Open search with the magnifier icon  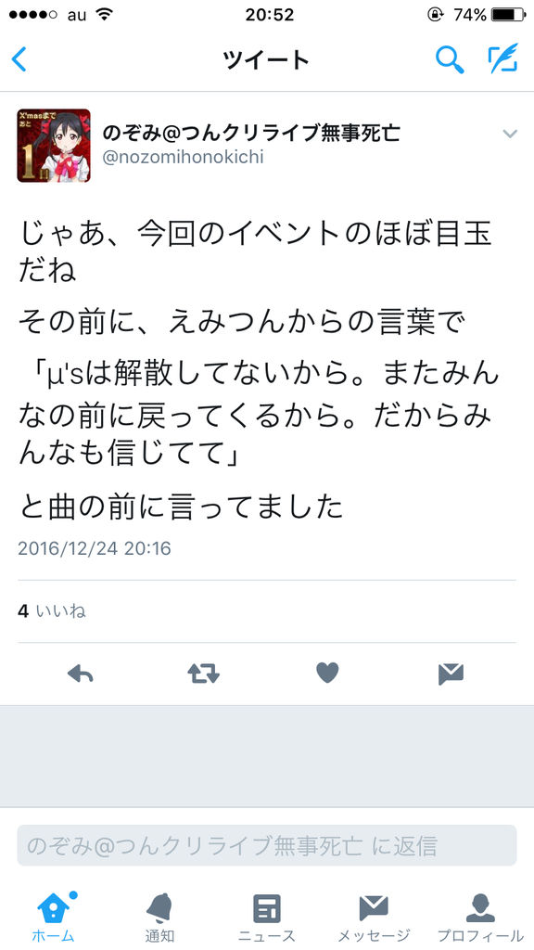click(450, 59)
